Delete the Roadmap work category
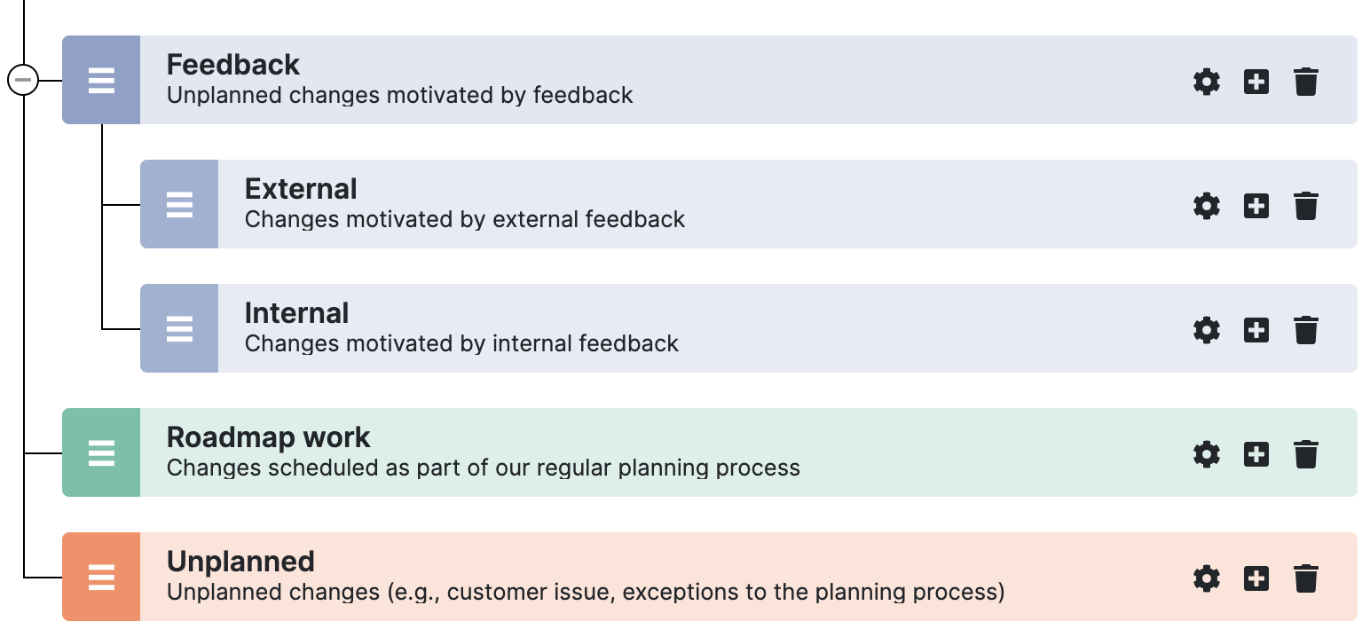 click(x=1305, y=454)
